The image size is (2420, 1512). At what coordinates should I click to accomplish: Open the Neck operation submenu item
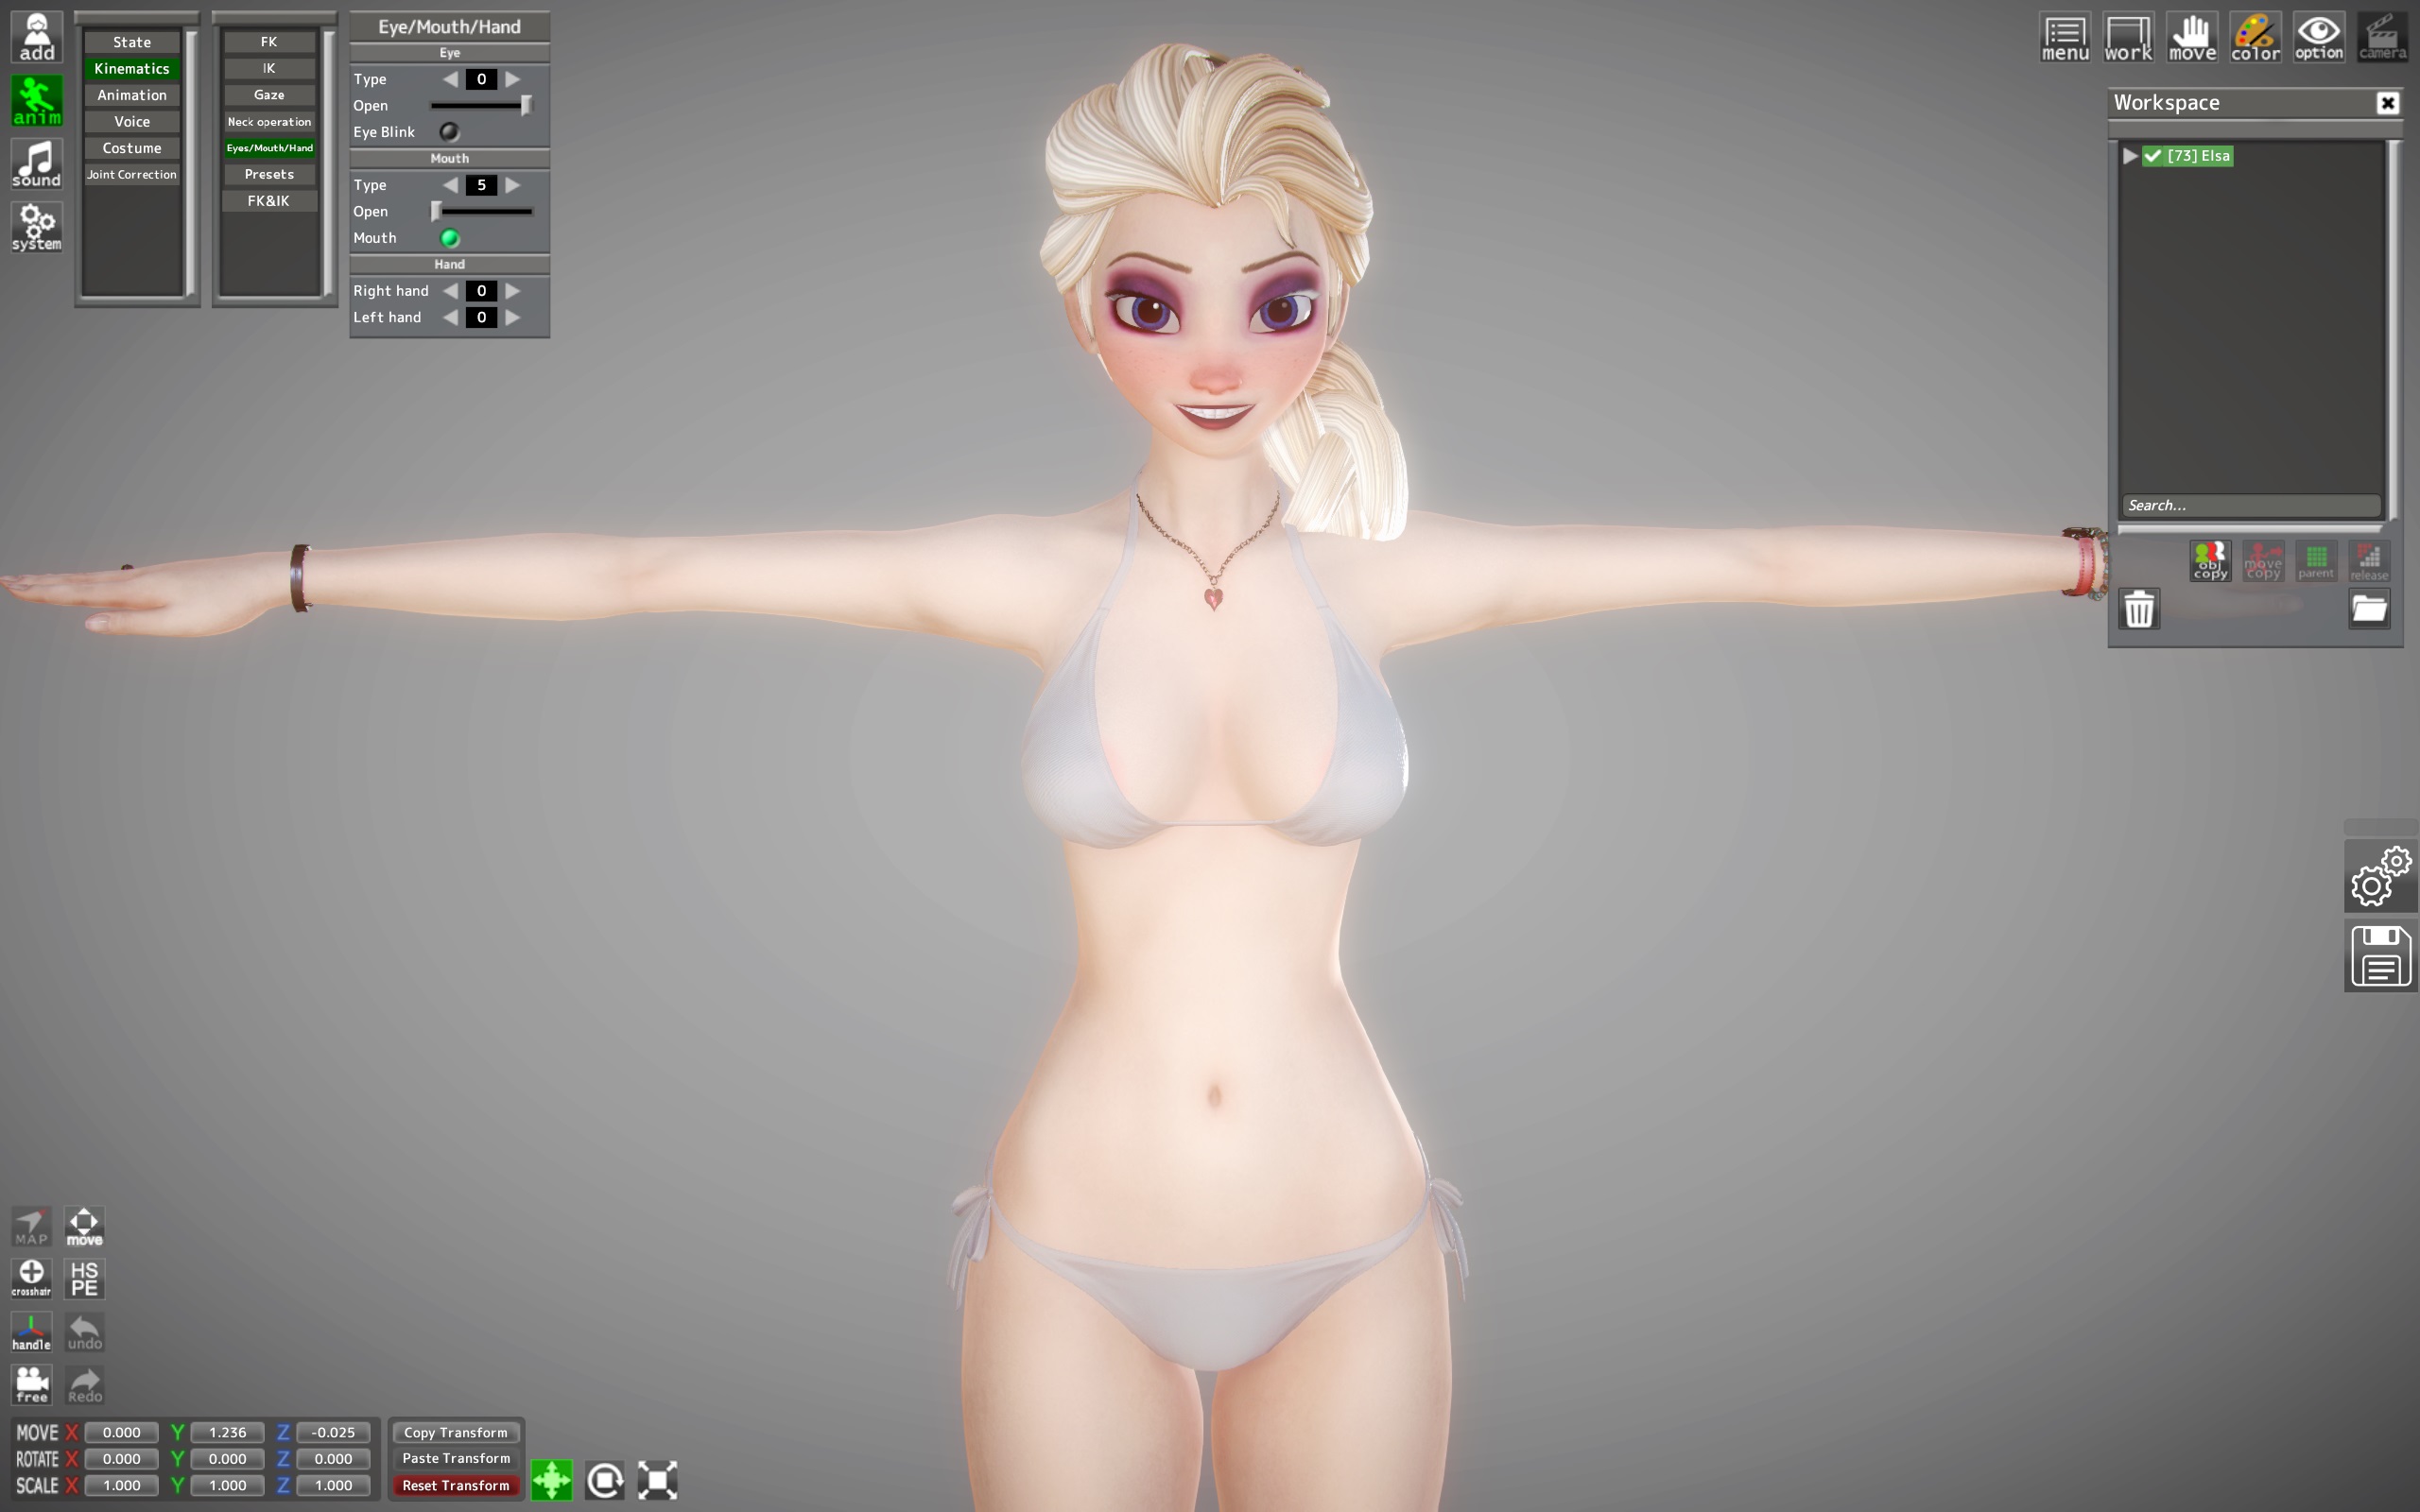[x=269, y=122]
